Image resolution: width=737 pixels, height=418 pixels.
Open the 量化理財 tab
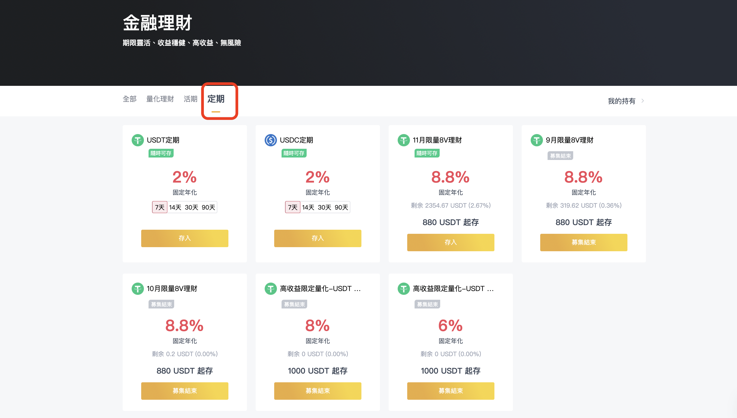coord(160,99)
